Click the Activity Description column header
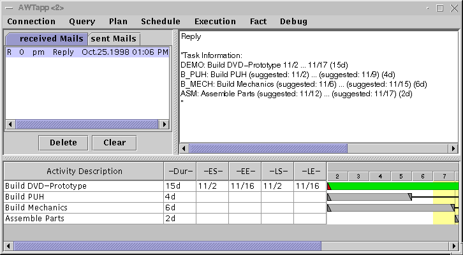This screenshot has height=255, width=463. (84, 171)
